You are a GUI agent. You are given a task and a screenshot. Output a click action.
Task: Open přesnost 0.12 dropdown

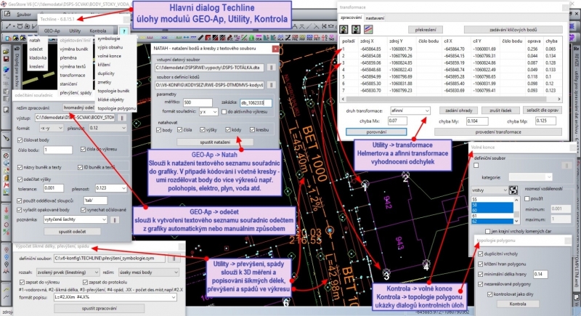click(x=107, y=128)
